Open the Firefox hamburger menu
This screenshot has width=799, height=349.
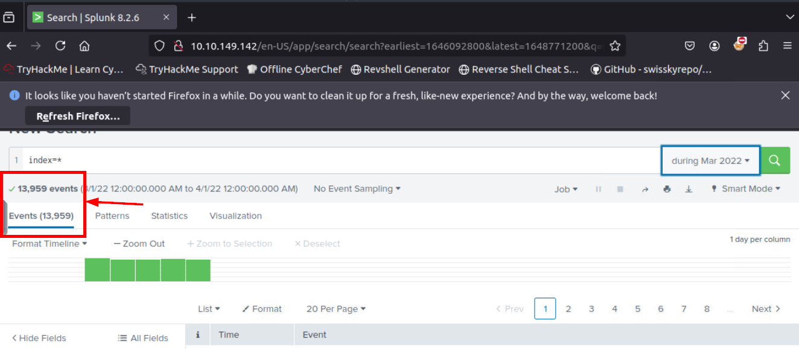click(x=788, y=46)
